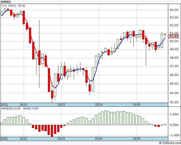Click the MACD:0.057 value label
The image size is (181, 145).
tap(31, 109)
